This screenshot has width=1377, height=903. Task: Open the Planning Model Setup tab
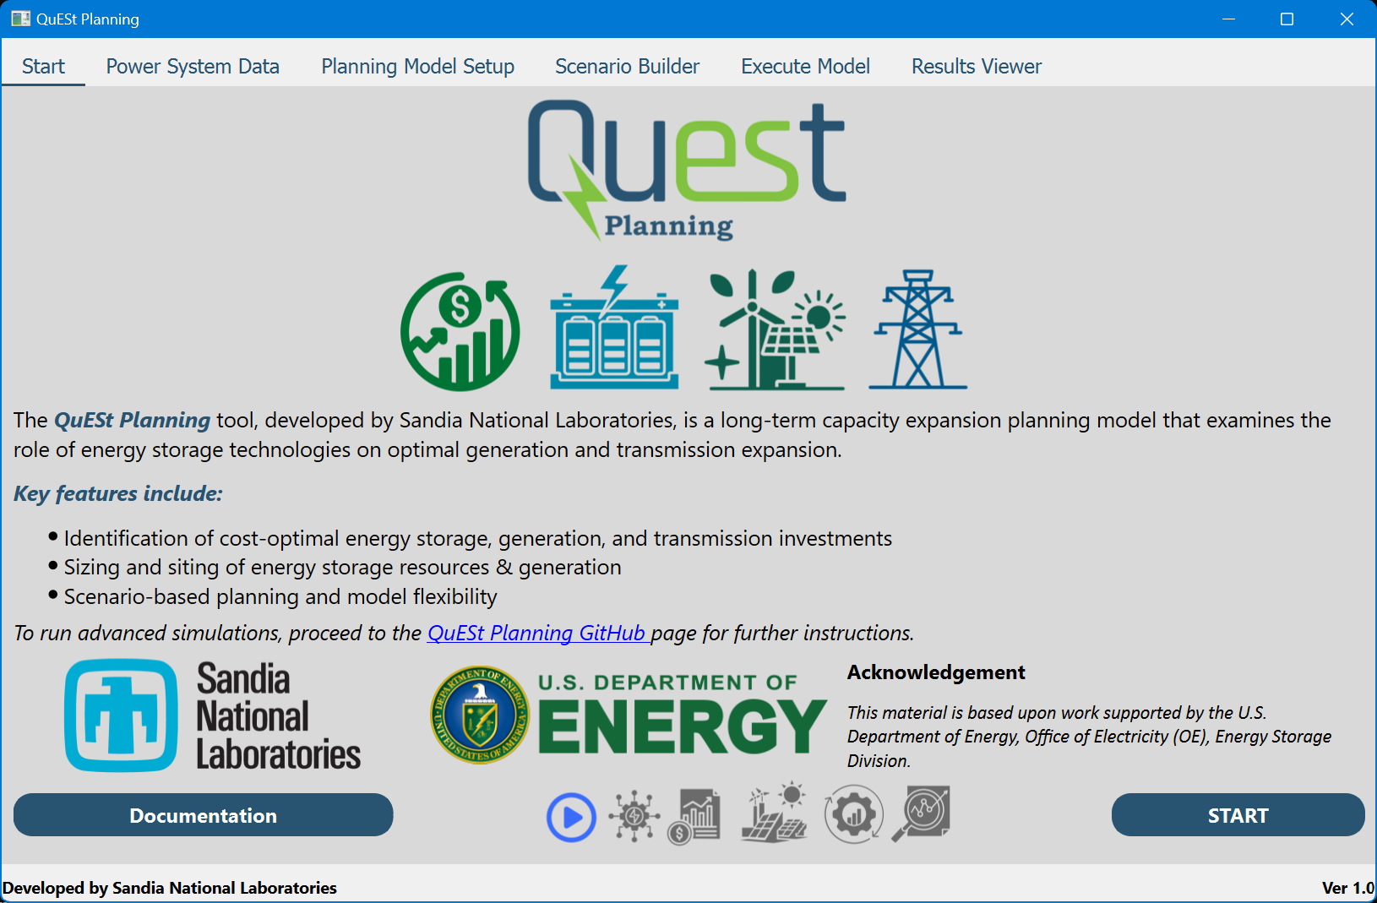tap(417, 66)
